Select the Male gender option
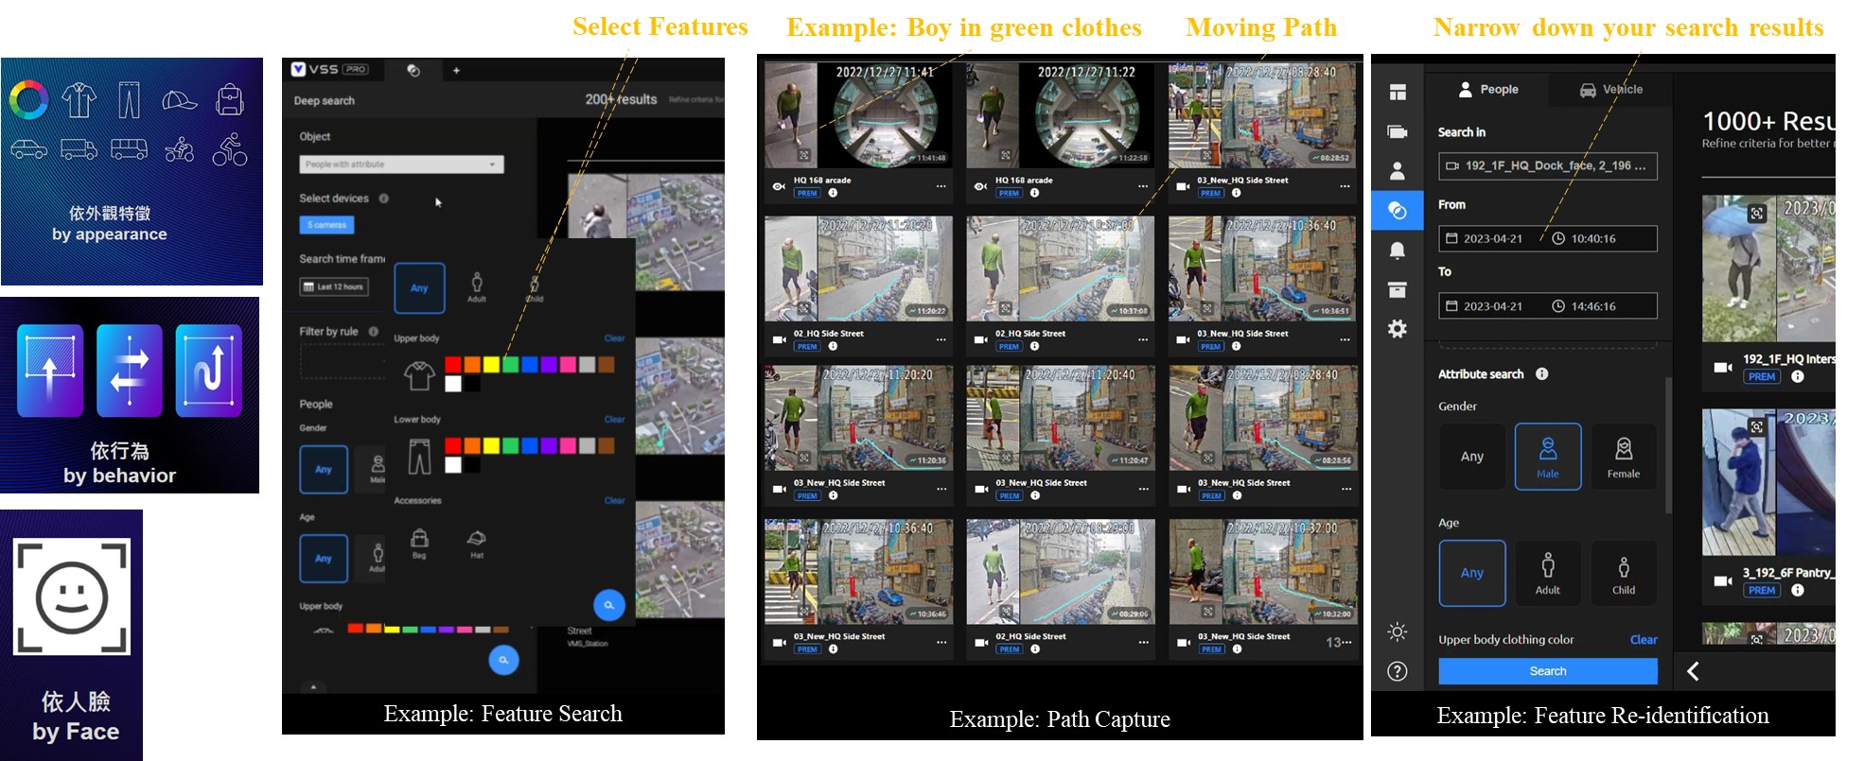Viewport: 1864px width, 761px height. [x=1547, y=456]
